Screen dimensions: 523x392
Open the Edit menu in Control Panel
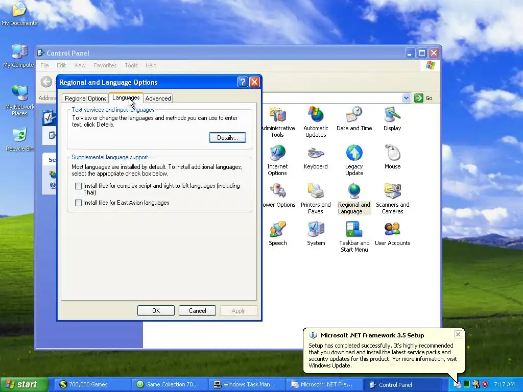(61, 65)
